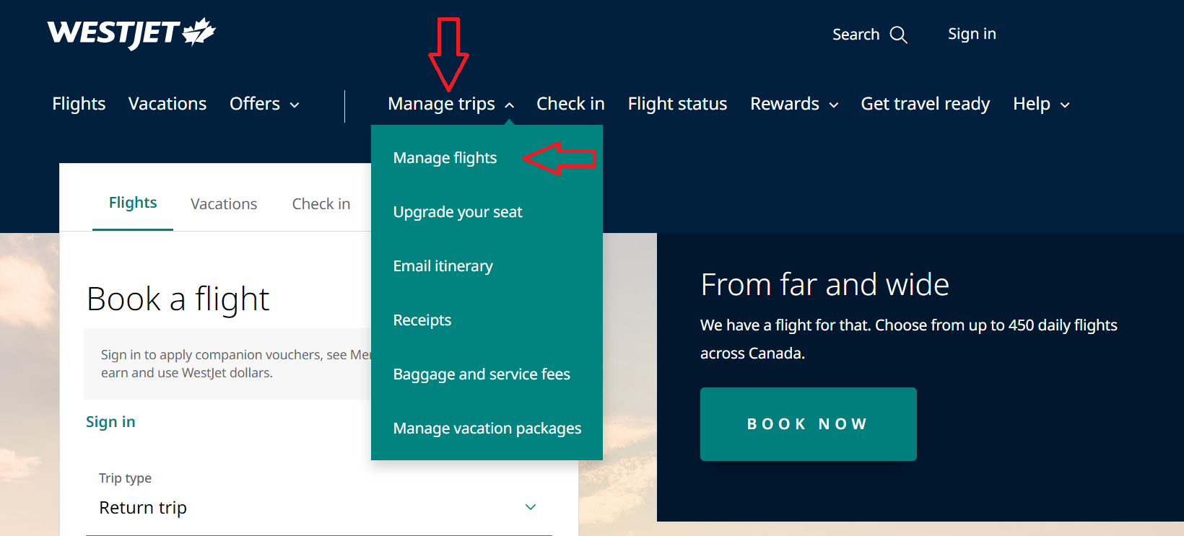
Task: Open Flight status in top navigation
Action: coord(677,104)
